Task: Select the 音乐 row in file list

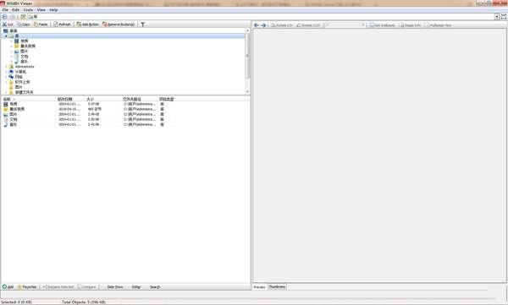Action: (87, 124)
